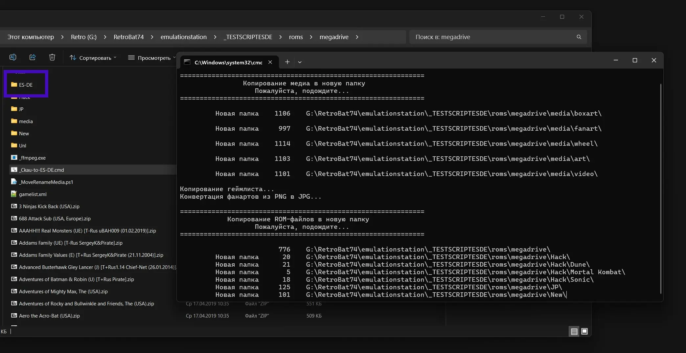
Task: Open the Сортировать sort dropdown
Action: (x=93, y=58)
